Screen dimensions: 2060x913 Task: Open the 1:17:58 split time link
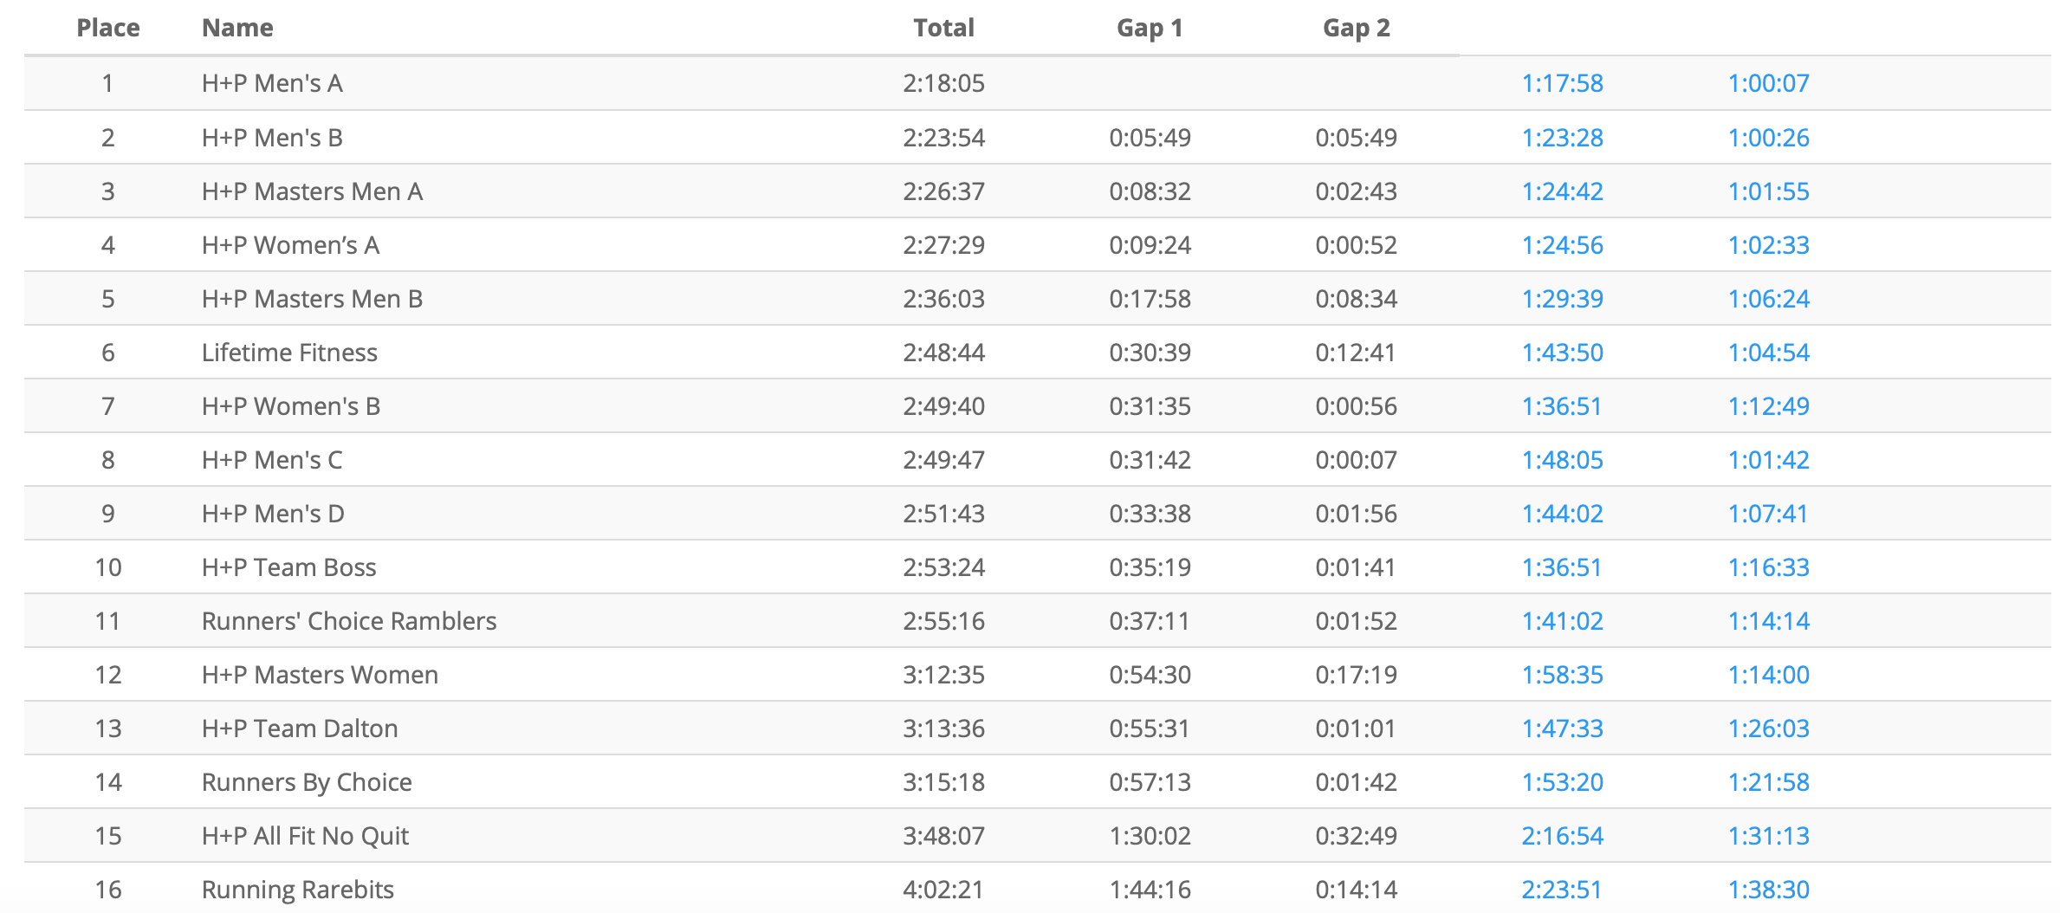[x=1562, y=83]
